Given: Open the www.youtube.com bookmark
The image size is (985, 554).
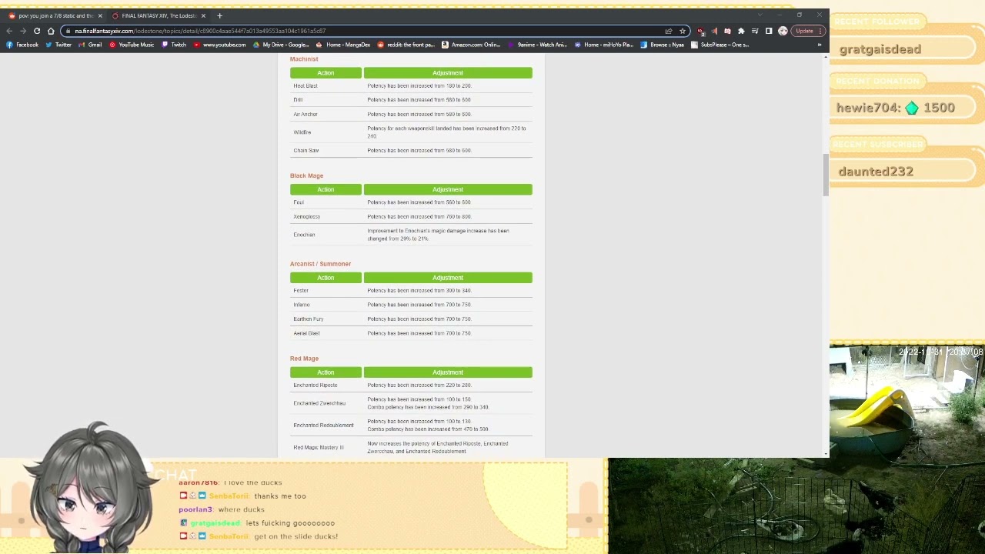Looking at the screenshot, I should (x=220, y=45).
